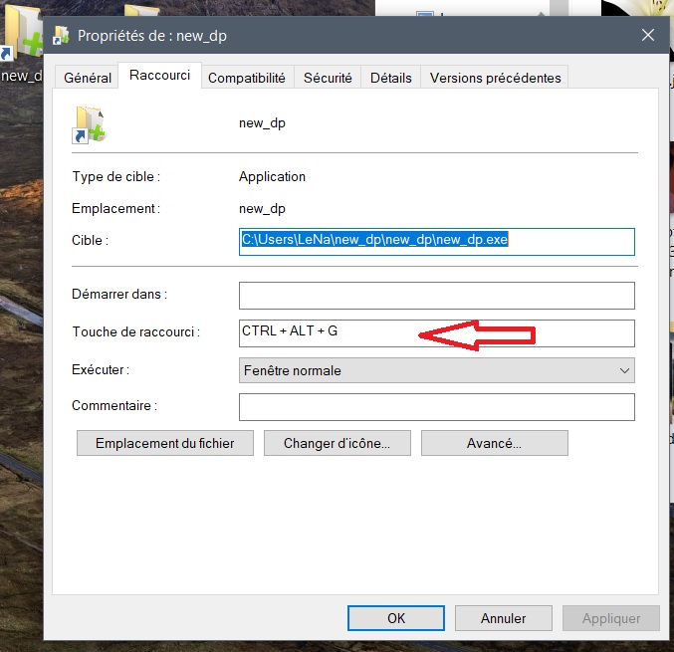Open the Compatibilité tab
This screenshot has height=652, width=674.
(247, 78)
